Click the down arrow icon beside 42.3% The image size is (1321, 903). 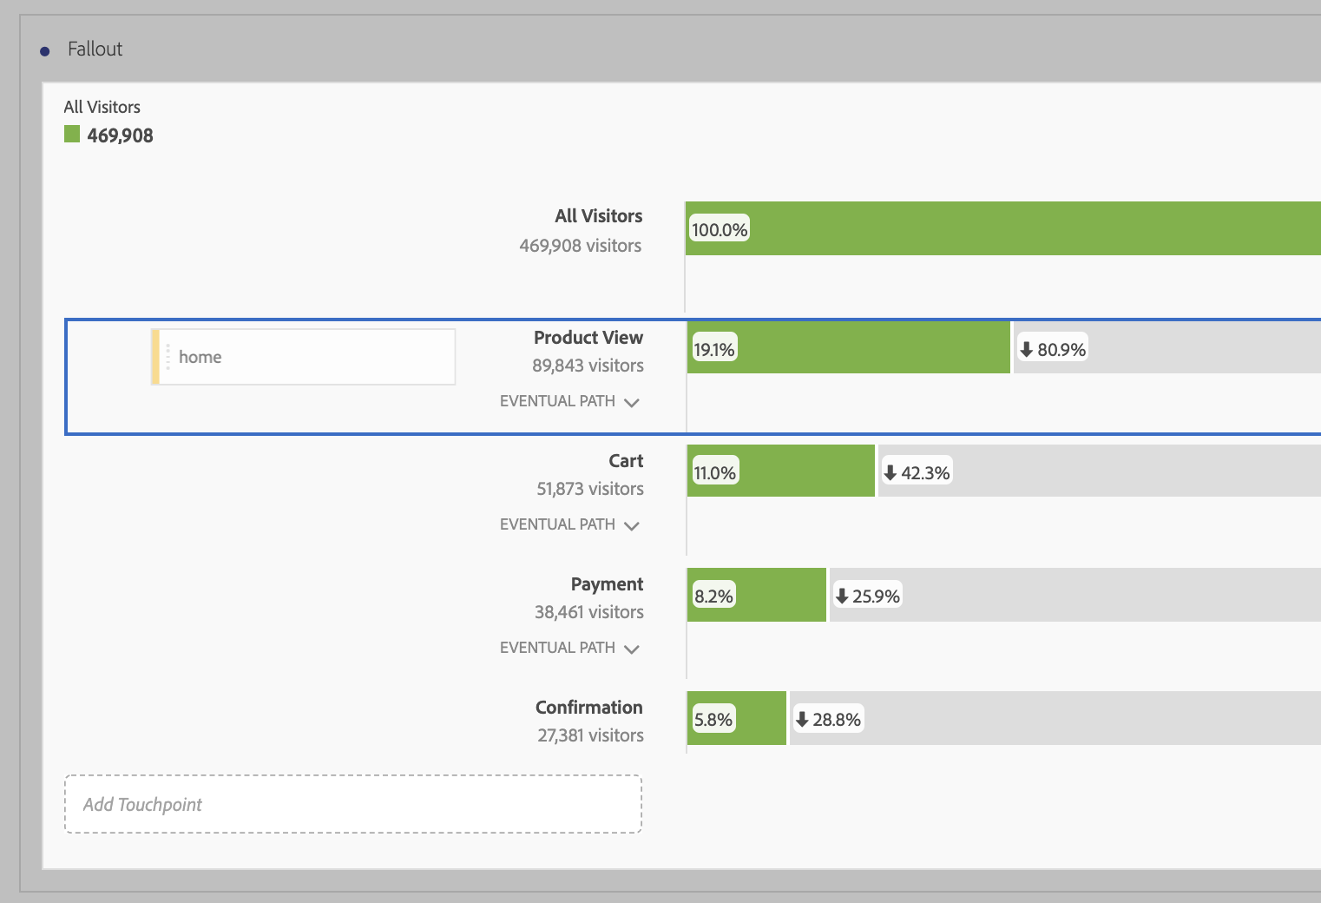(x=891, y=472)
